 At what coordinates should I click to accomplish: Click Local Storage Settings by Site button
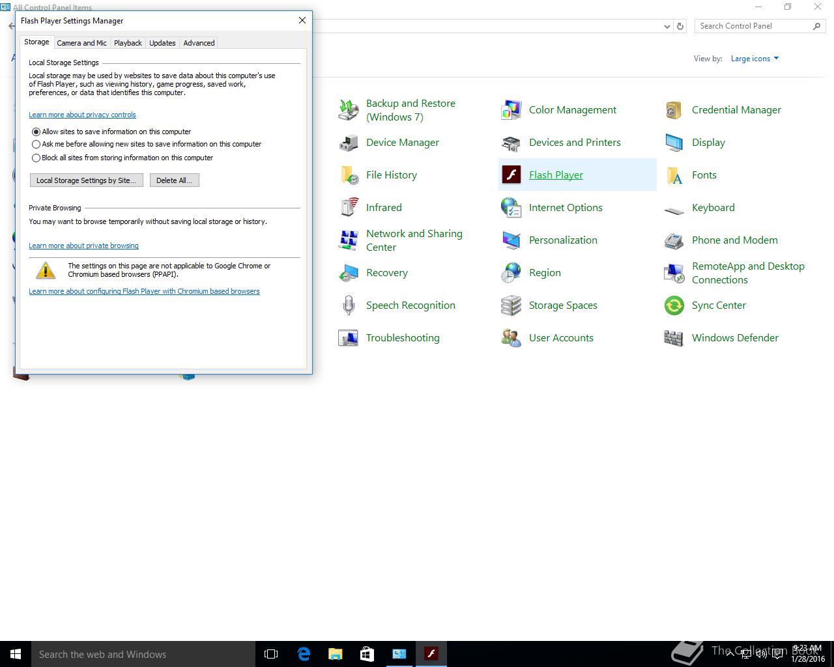pos(87,180)
